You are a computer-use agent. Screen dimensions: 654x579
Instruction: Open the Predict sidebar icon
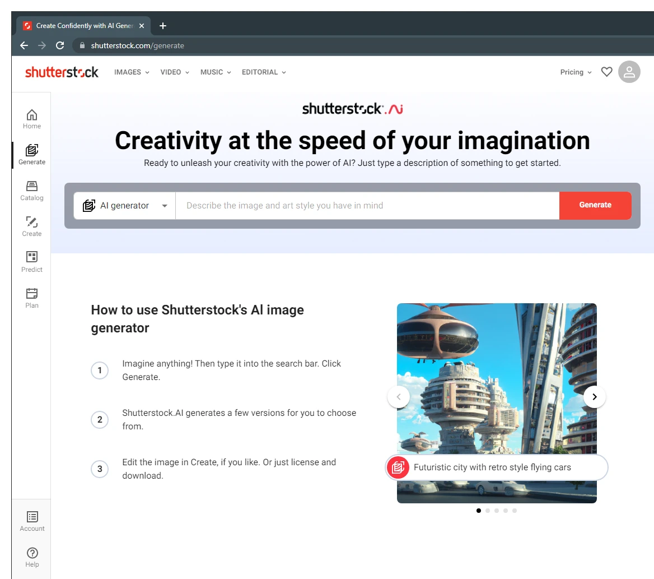point(32,262)
